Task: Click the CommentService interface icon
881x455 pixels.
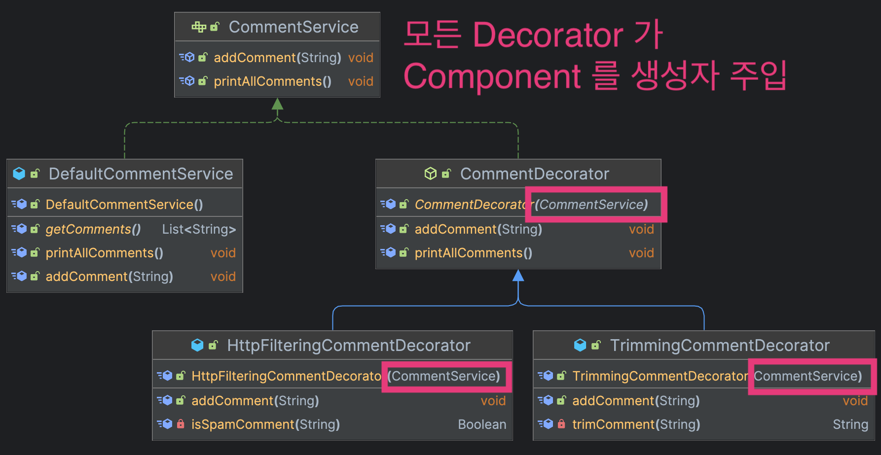Action: [199, 27]
